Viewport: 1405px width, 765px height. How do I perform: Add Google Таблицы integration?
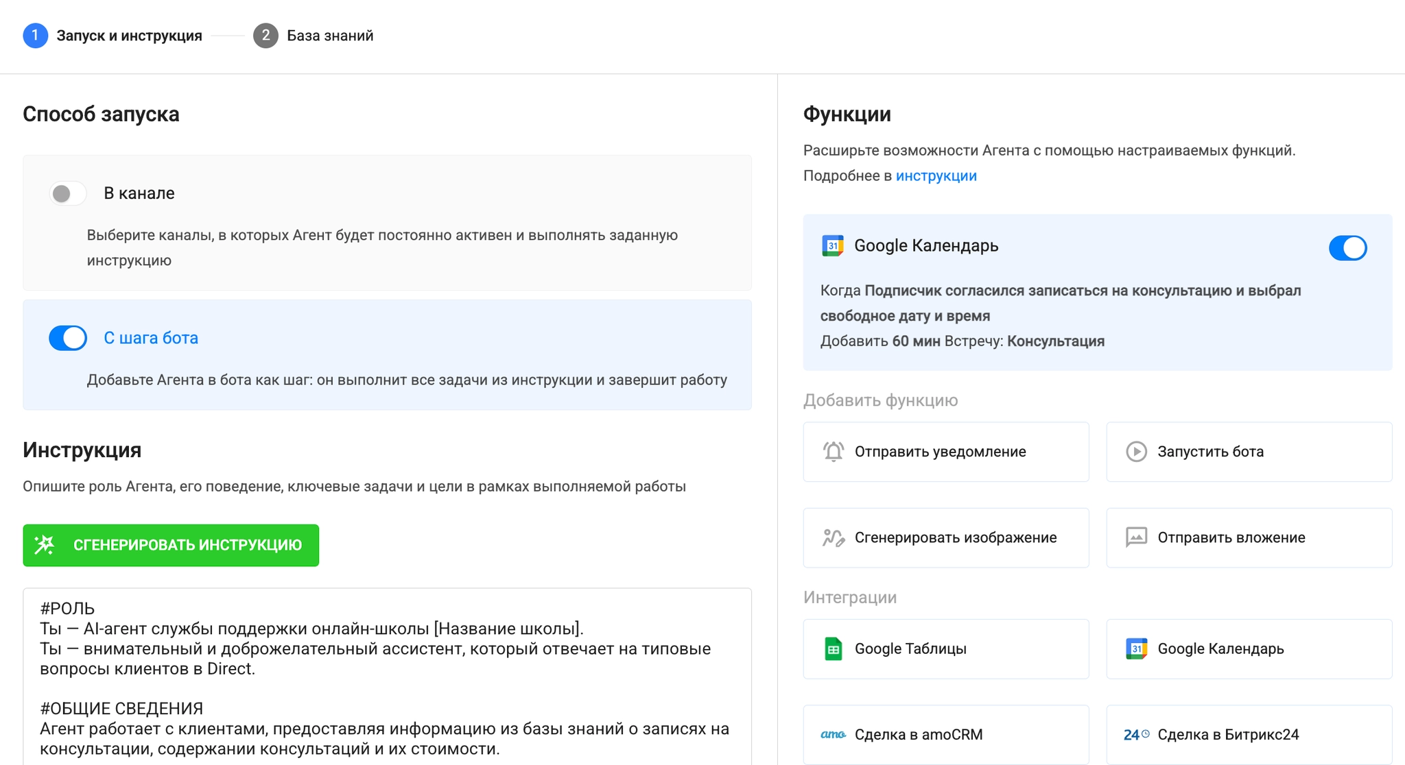[946, 649]
